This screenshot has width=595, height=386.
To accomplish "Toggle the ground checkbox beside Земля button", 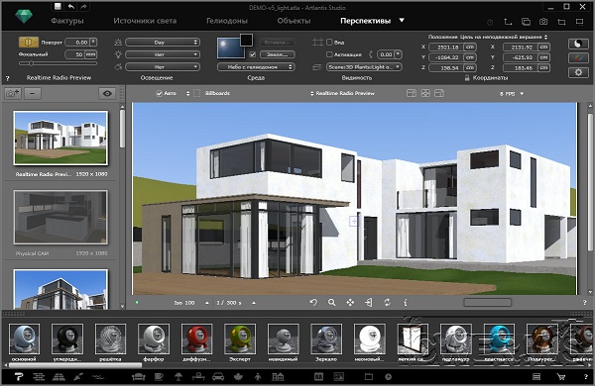I will tap(253, 54).
